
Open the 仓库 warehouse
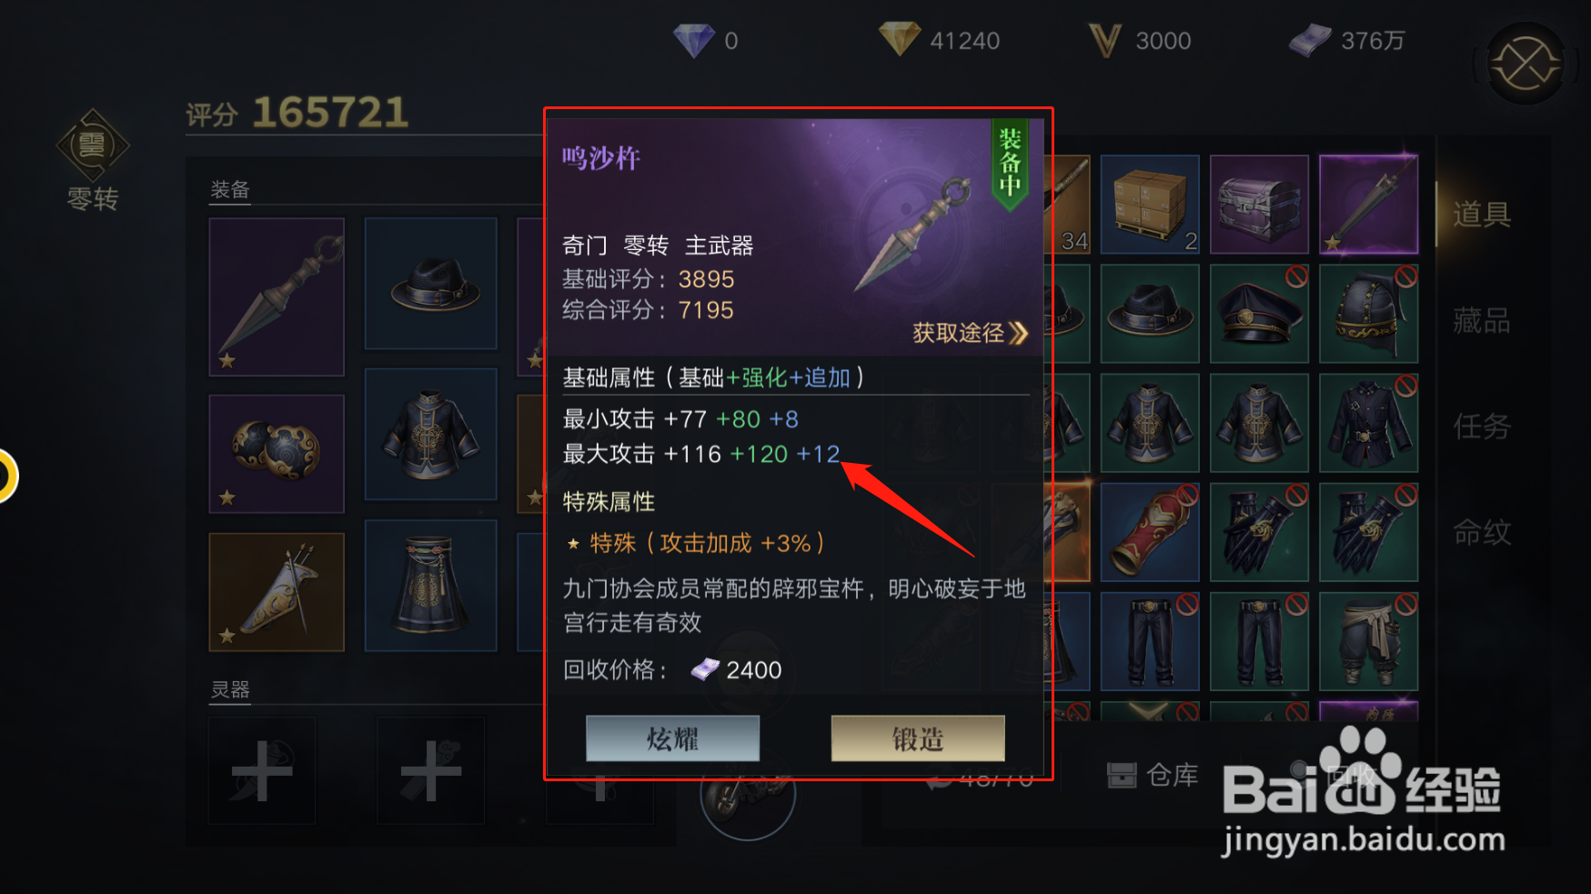(x=1153, y=775)
